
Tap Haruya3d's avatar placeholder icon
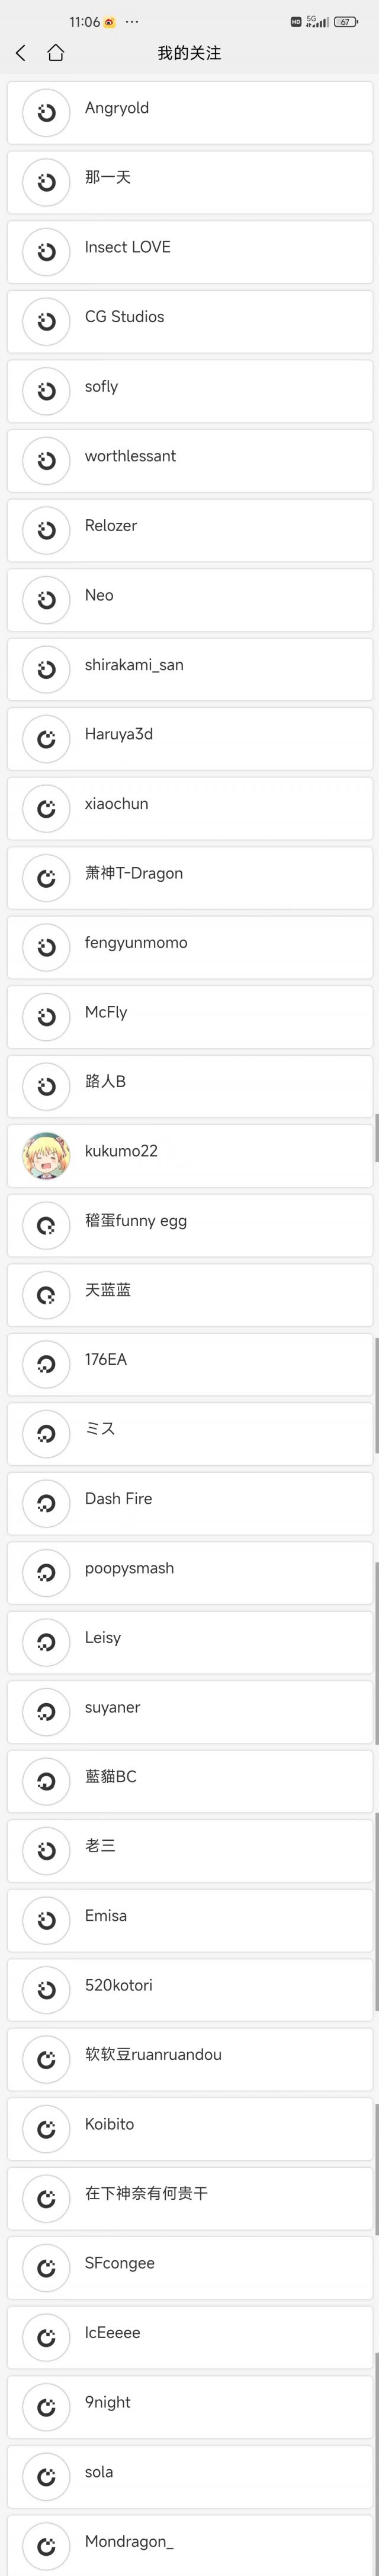pos(46,739)
